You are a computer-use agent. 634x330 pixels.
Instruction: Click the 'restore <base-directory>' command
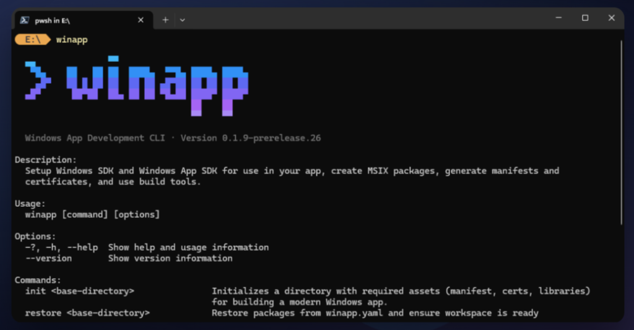tap(87, 313)
